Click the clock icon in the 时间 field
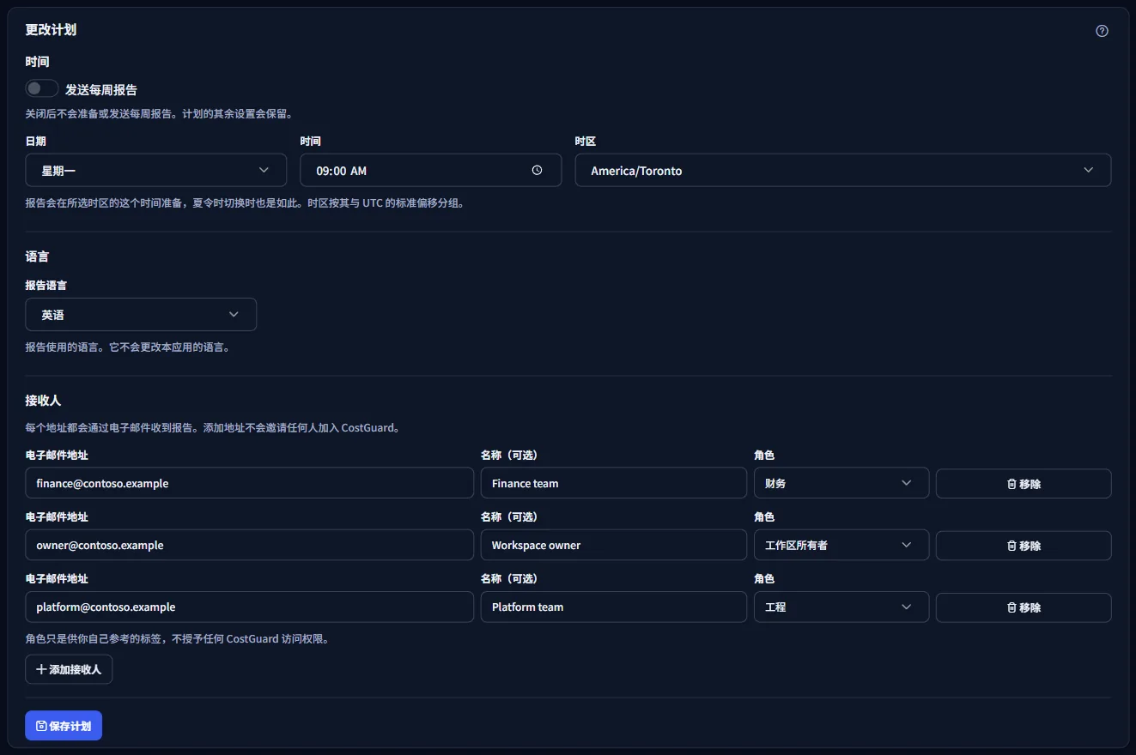 click(537, 170)
